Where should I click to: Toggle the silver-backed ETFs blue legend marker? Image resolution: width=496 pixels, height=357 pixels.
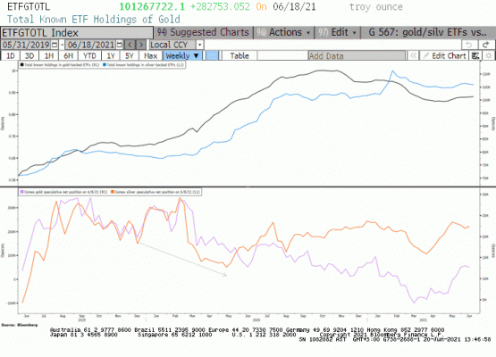point(105,65)
